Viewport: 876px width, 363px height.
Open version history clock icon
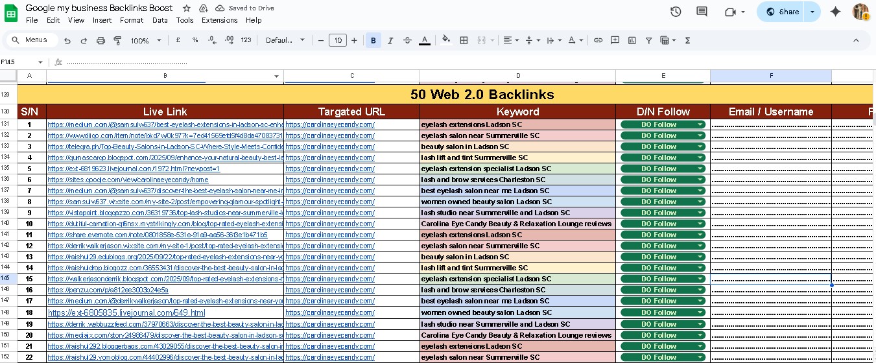(676, 12)
